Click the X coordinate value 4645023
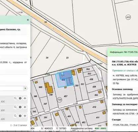Screen dimensions: 138x132 [x=48, y=128]
